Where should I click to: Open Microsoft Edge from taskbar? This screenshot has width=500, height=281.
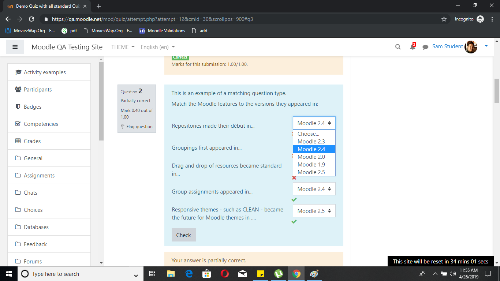189,274
